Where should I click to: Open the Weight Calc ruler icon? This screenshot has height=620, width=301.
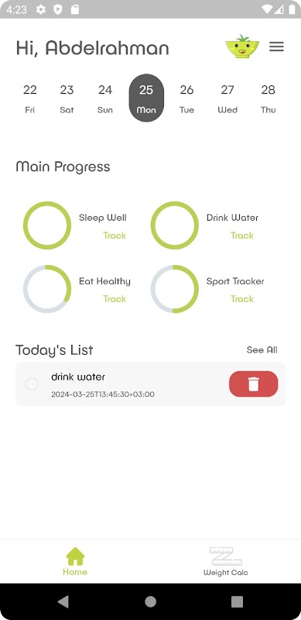(225, 556)
